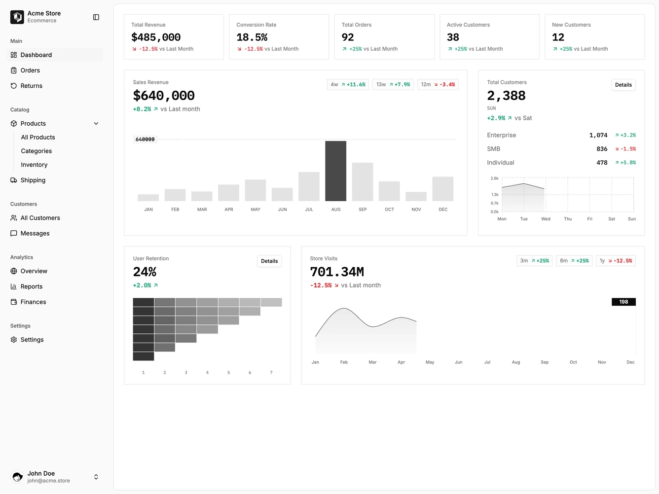Collapse the Products submenu chevron

(96, 124)
